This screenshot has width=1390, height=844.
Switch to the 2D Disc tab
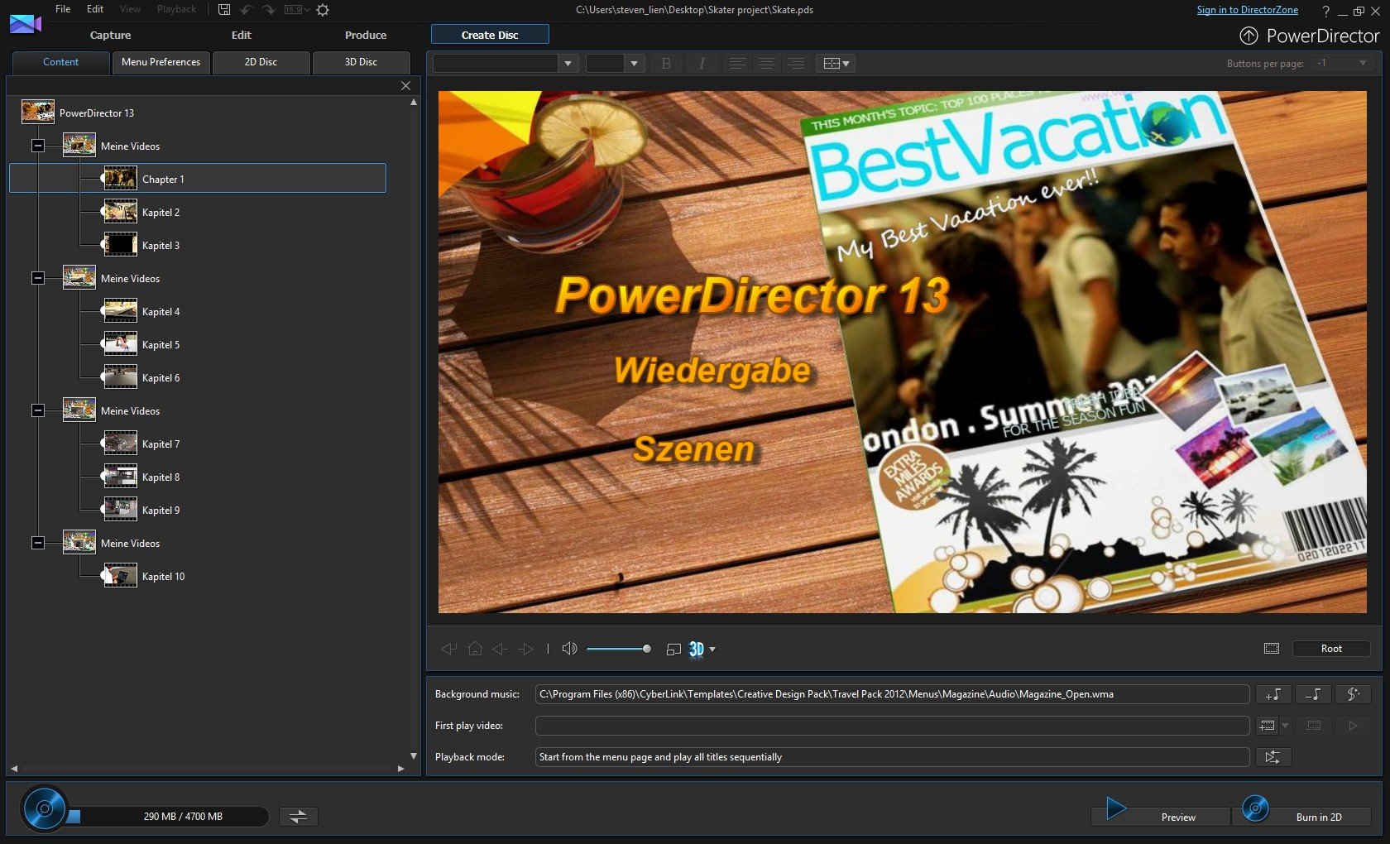click(x=261, y=62)
